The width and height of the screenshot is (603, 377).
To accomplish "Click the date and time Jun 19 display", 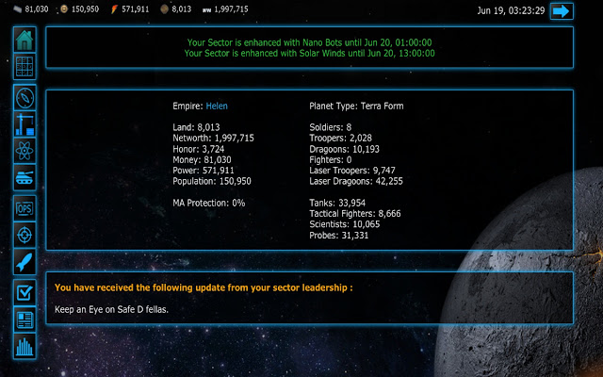I will pyautogui.click(x=511, y=10).
